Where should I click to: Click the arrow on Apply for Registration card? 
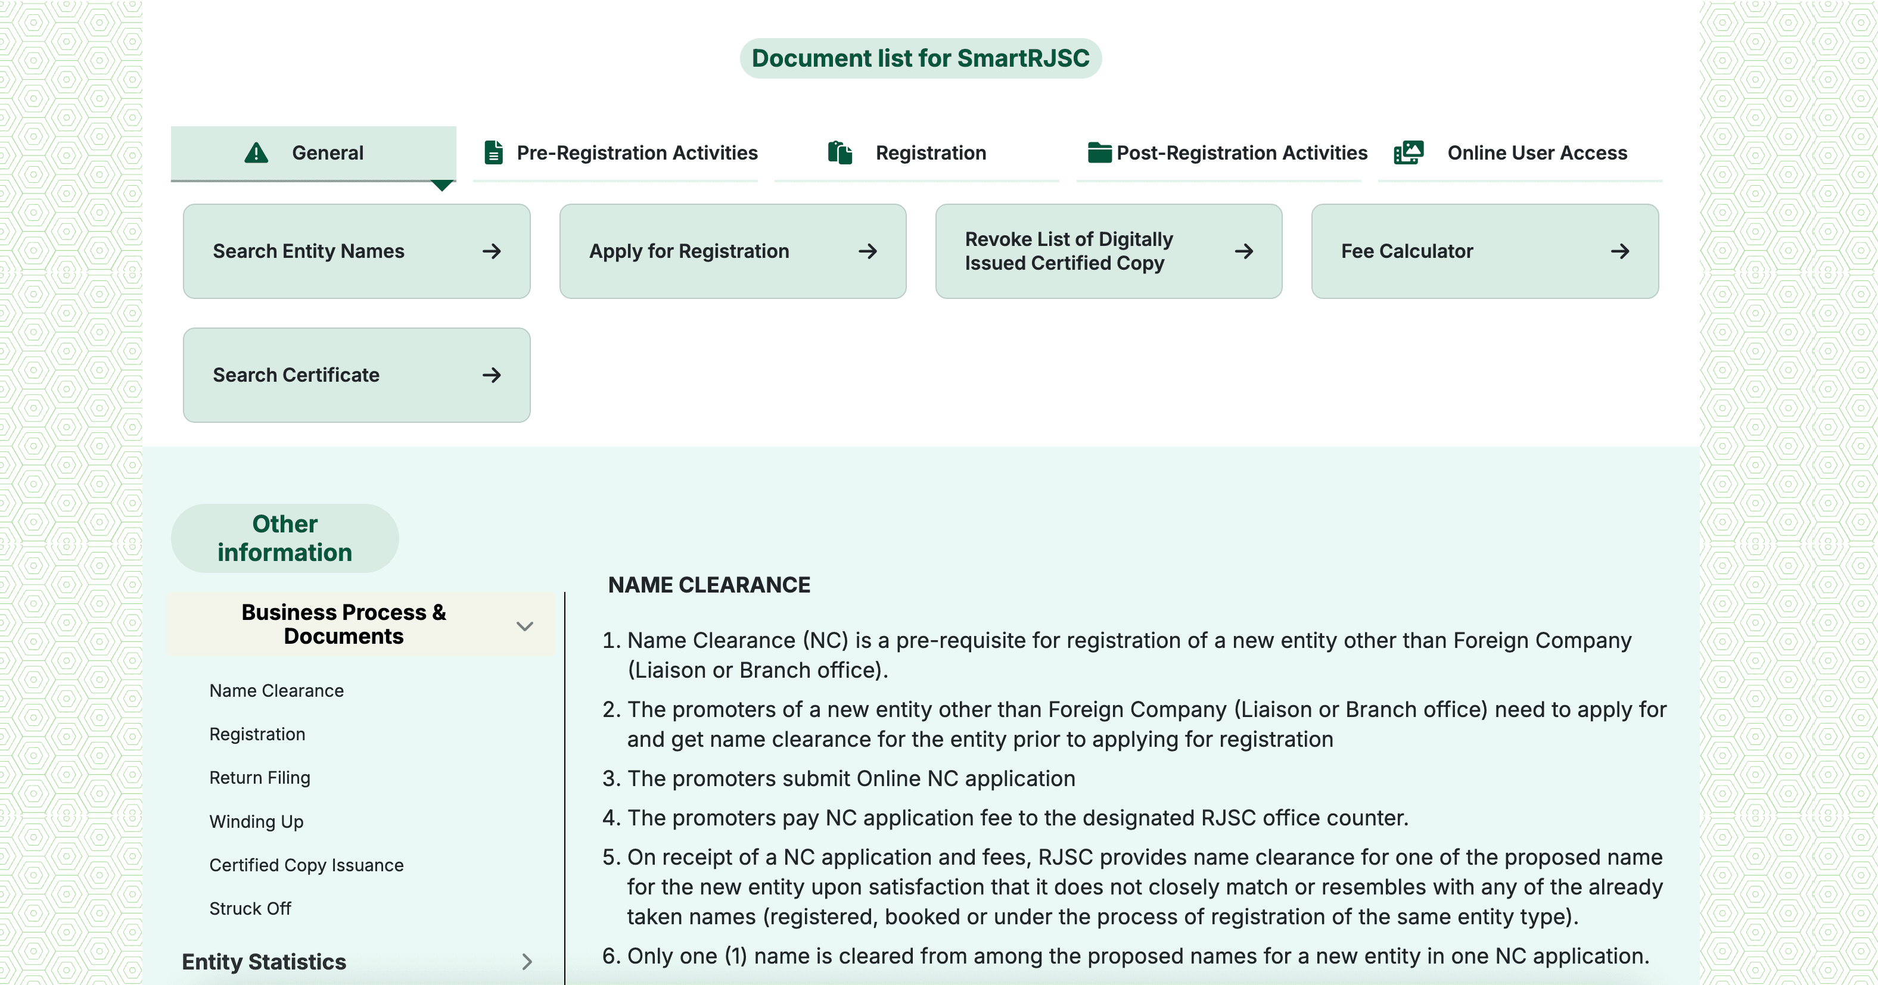(x=868, y=251)
